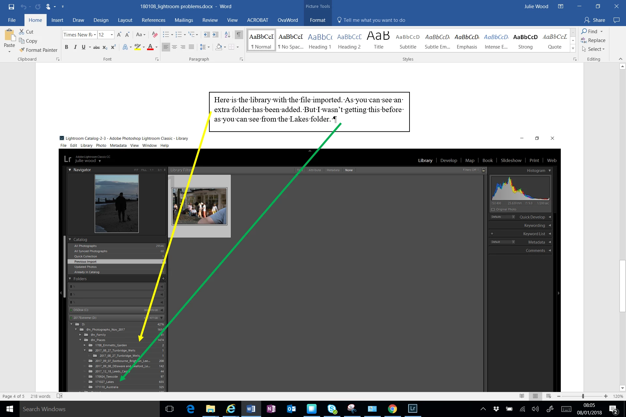Click the Replace button
This screenshot has width=626, height=417.
593,40
